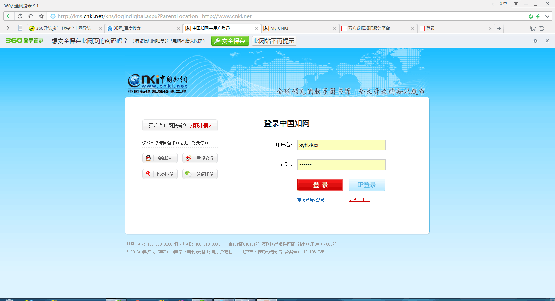
Task: Click the CNKI 中国知网 logo
Action: [x=157, y=83]
